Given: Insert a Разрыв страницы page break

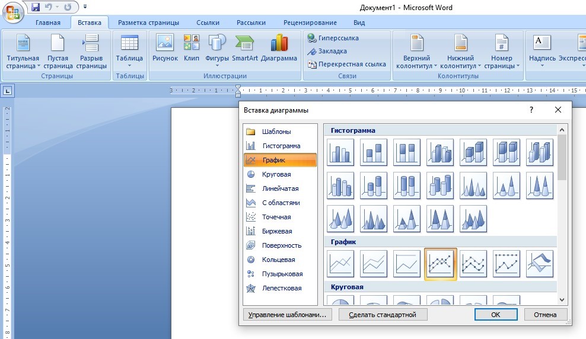Looking at the screenshot, I should coord(91,52).
